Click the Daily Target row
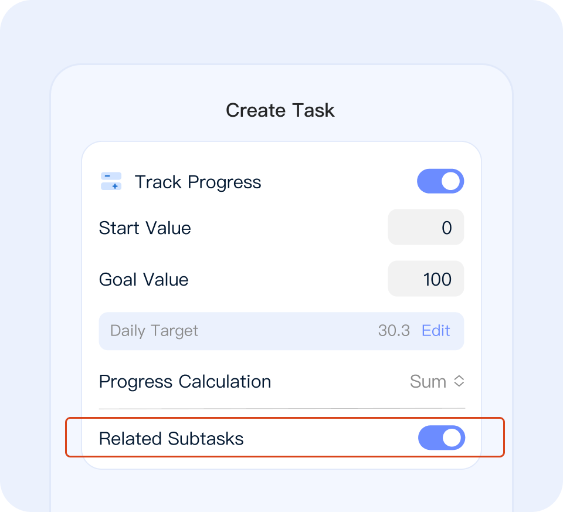This screenshot has width=563, height=512. tap(281, 331)
